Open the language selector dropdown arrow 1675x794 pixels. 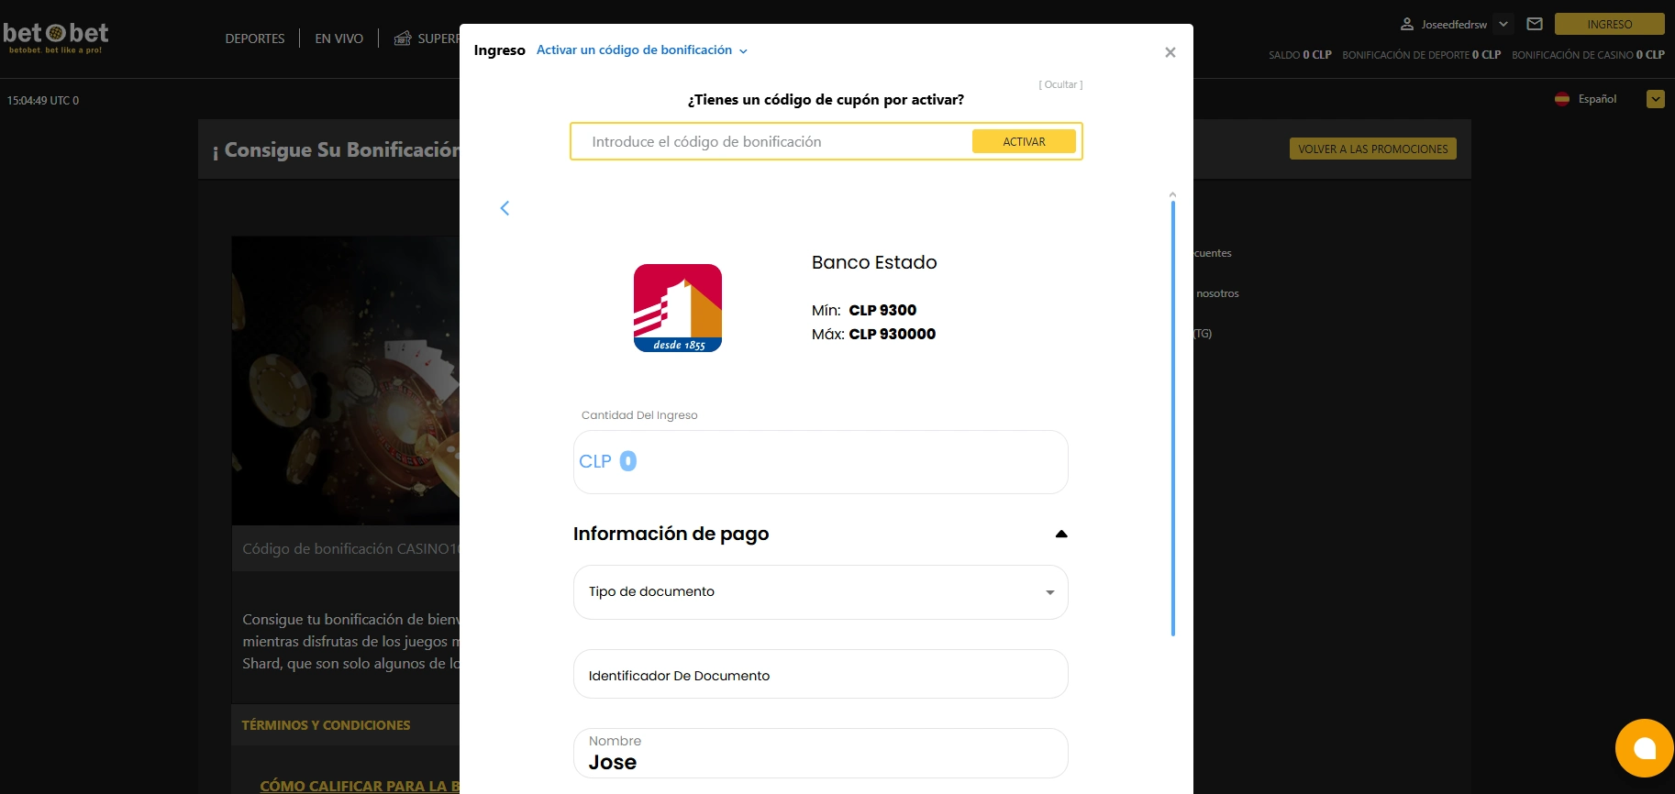coord(1655,99)
